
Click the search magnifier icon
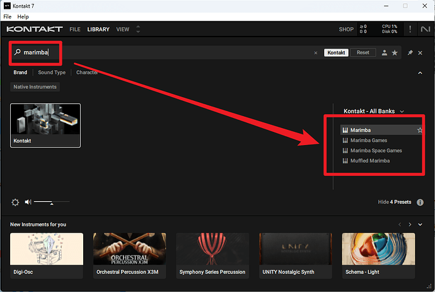point(18,52)
